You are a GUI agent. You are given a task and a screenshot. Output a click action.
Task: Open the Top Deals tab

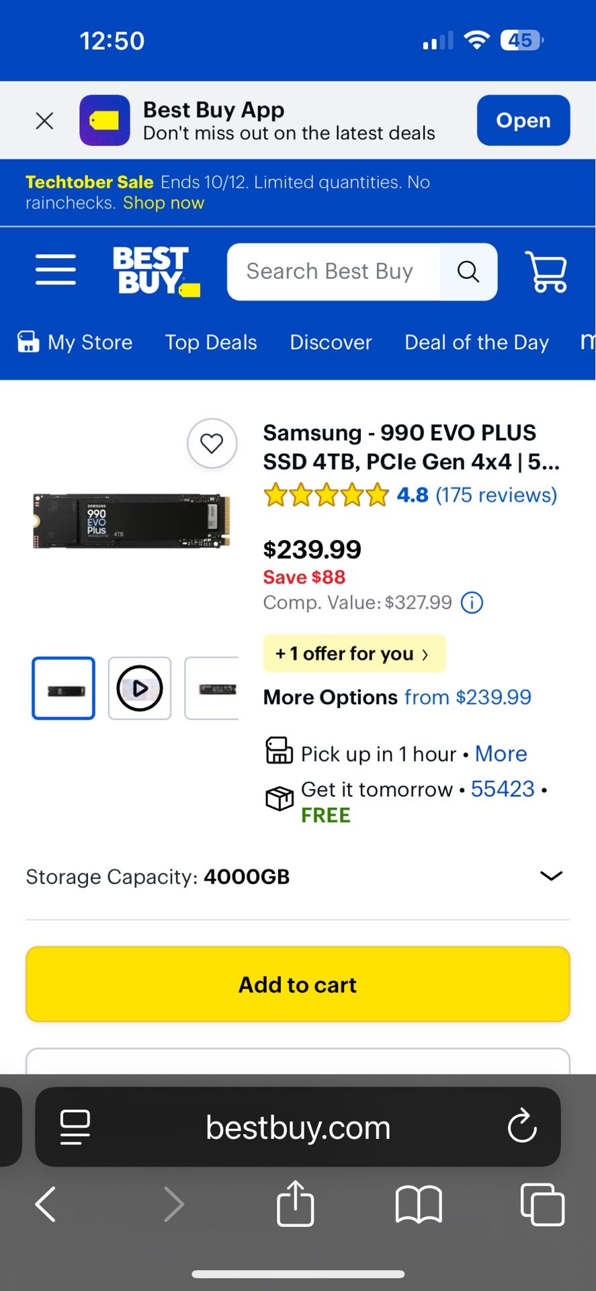pyautogui.click(x=211, y=342)
